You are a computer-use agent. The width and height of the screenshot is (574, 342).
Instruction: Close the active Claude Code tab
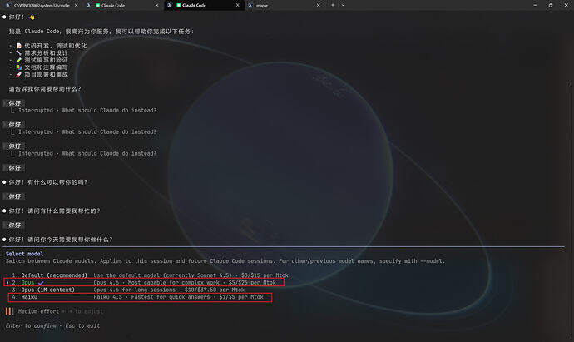pos(238,6)
